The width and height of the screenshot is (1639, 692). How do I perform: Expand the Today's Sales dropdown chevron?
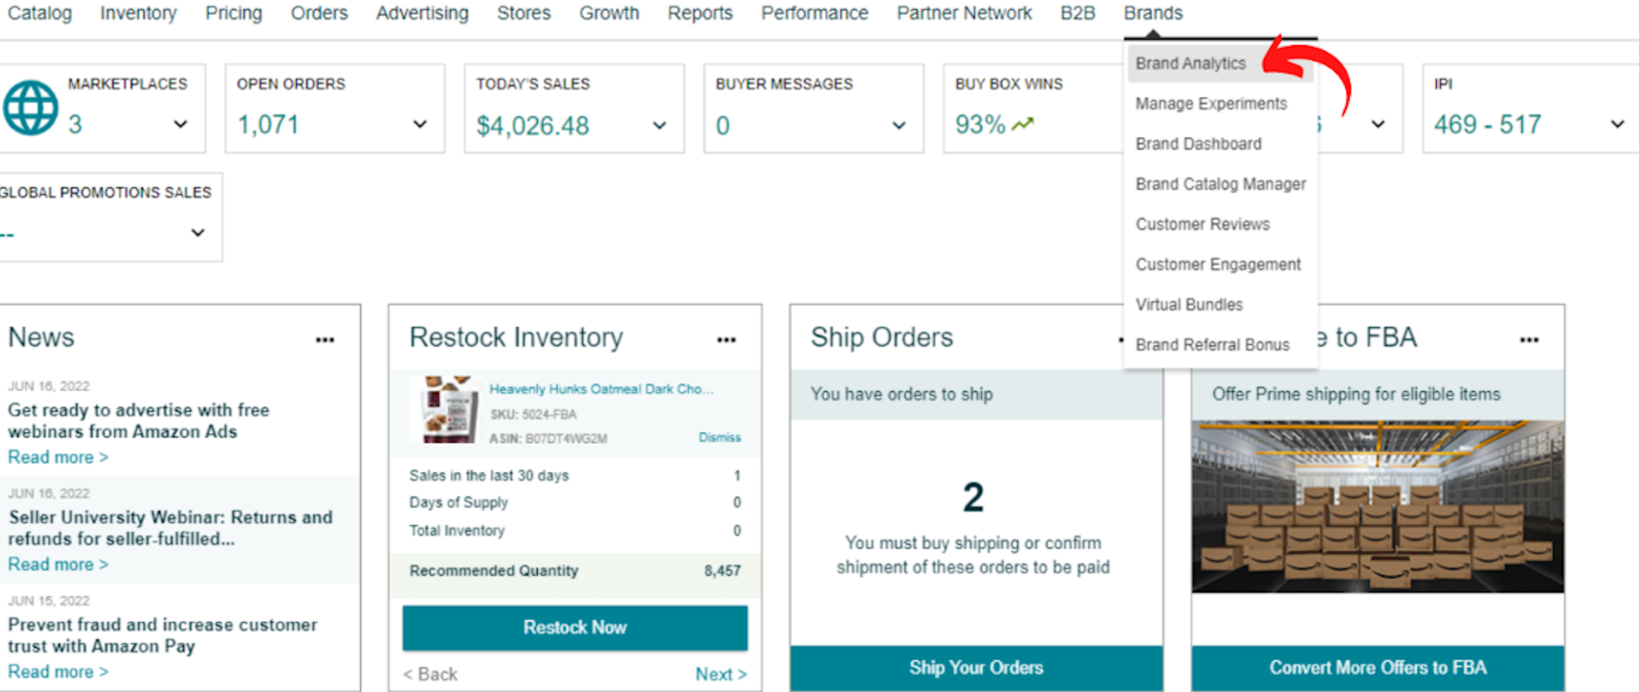pyautogui.click(x=659, y=125)
